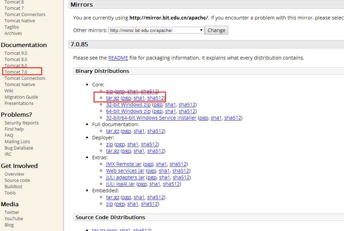Open the Wiki link
The width and height of the screenshot is (344, 231).
[9, 91]
